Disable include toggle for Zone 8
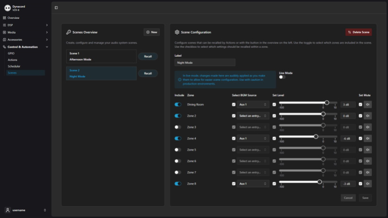 tap(178, 183)
